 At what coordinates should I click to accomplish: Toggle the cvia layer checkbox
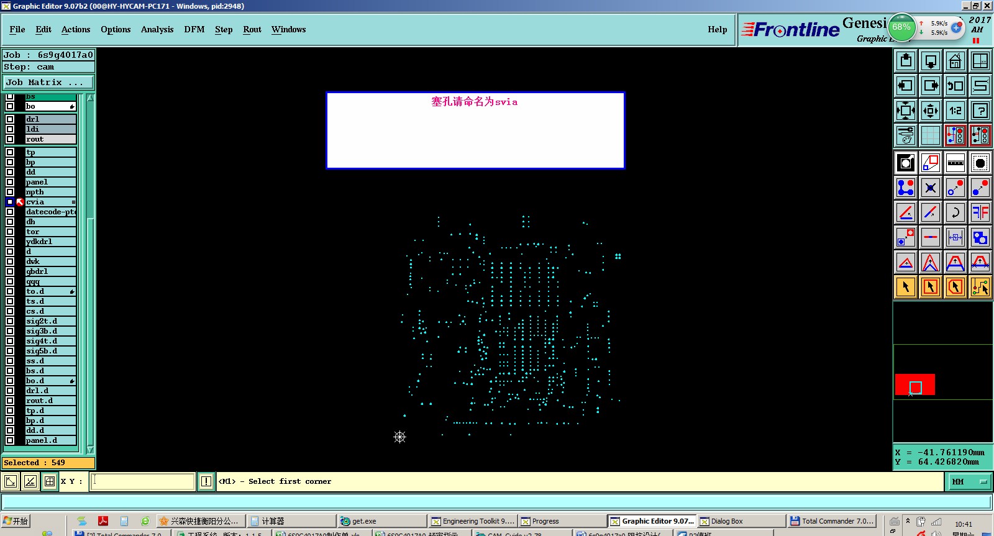pos(10,202)
